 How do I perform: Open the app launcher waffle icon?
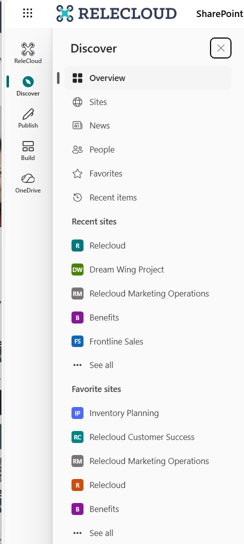[x=27, y=13]
